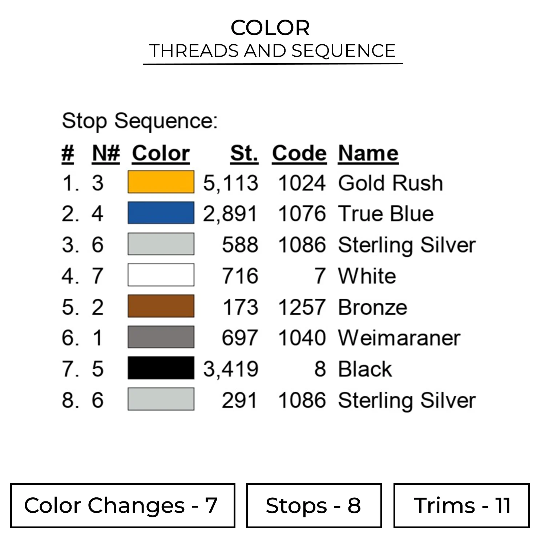This screenshot has height=545, width=545.
Task: Select the Bronze color swatch
Action: 161,306
